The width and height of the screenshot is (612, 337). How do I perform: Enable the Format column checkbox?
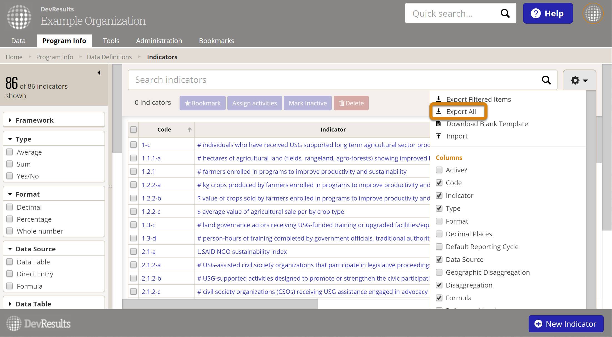point(439,221)
